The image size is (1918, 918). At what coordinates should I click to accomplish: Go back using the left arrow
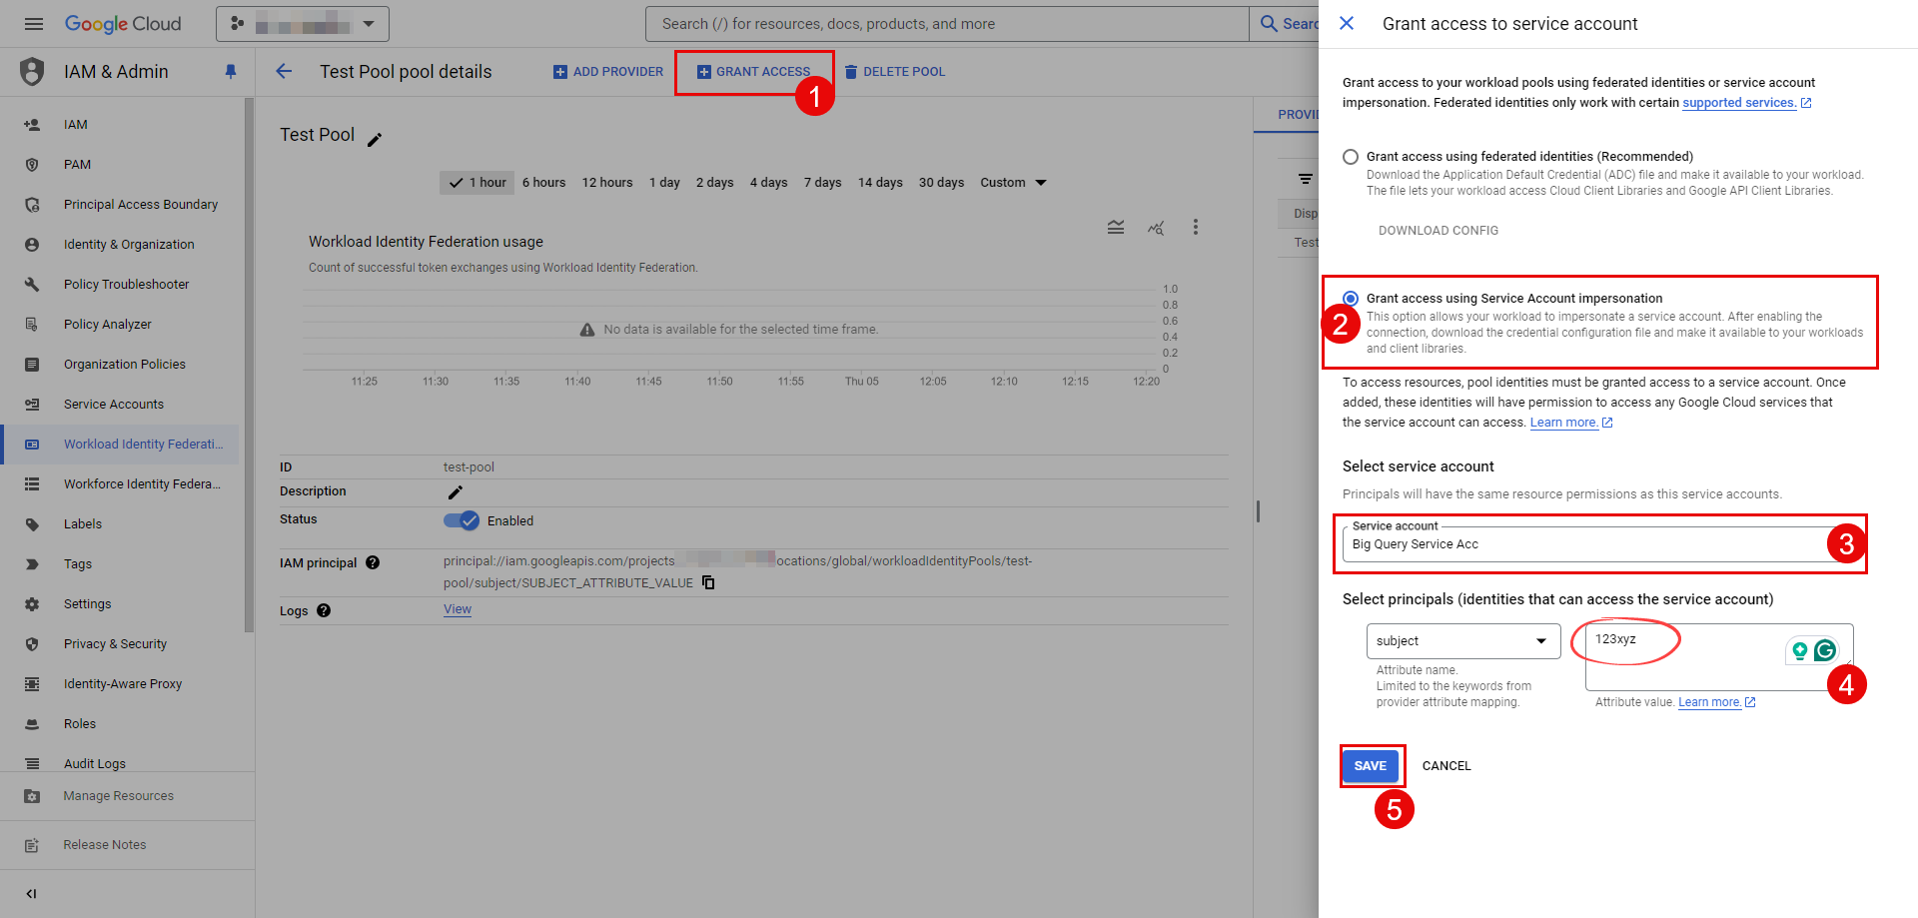tap(284, 71)
